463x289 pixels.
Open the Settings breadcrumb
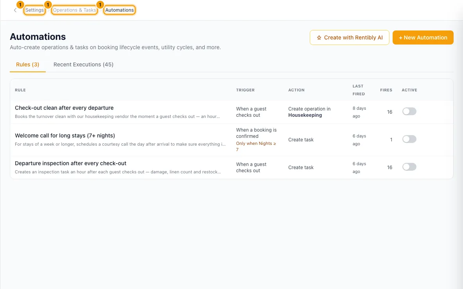34,10
